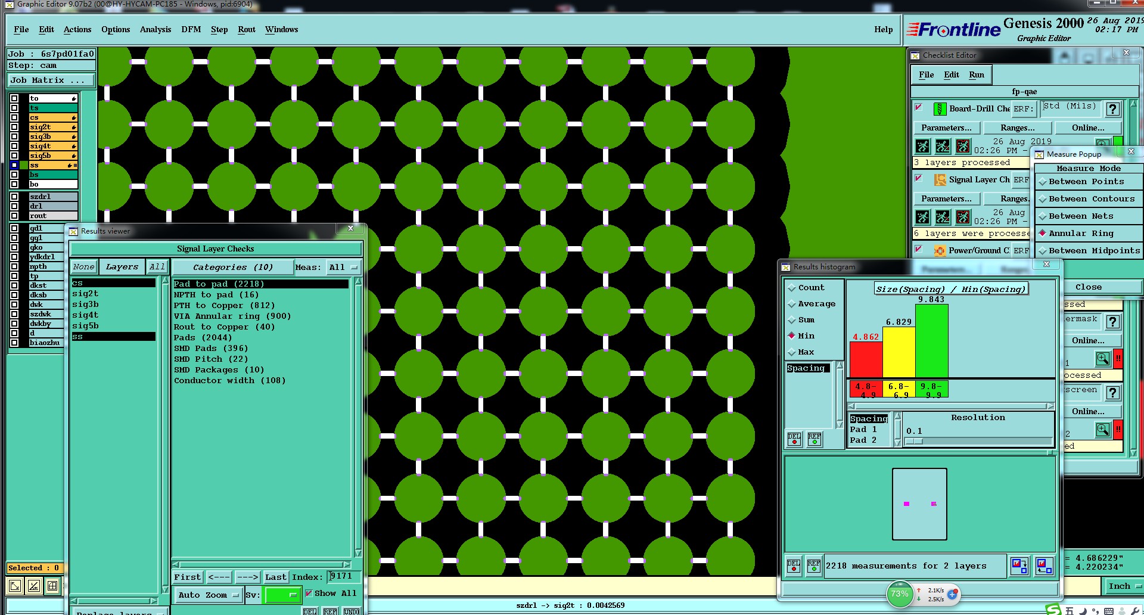1144x615 pixels.
Task: Open results magnifier for soldermask check
Action: coord(1102,359)
